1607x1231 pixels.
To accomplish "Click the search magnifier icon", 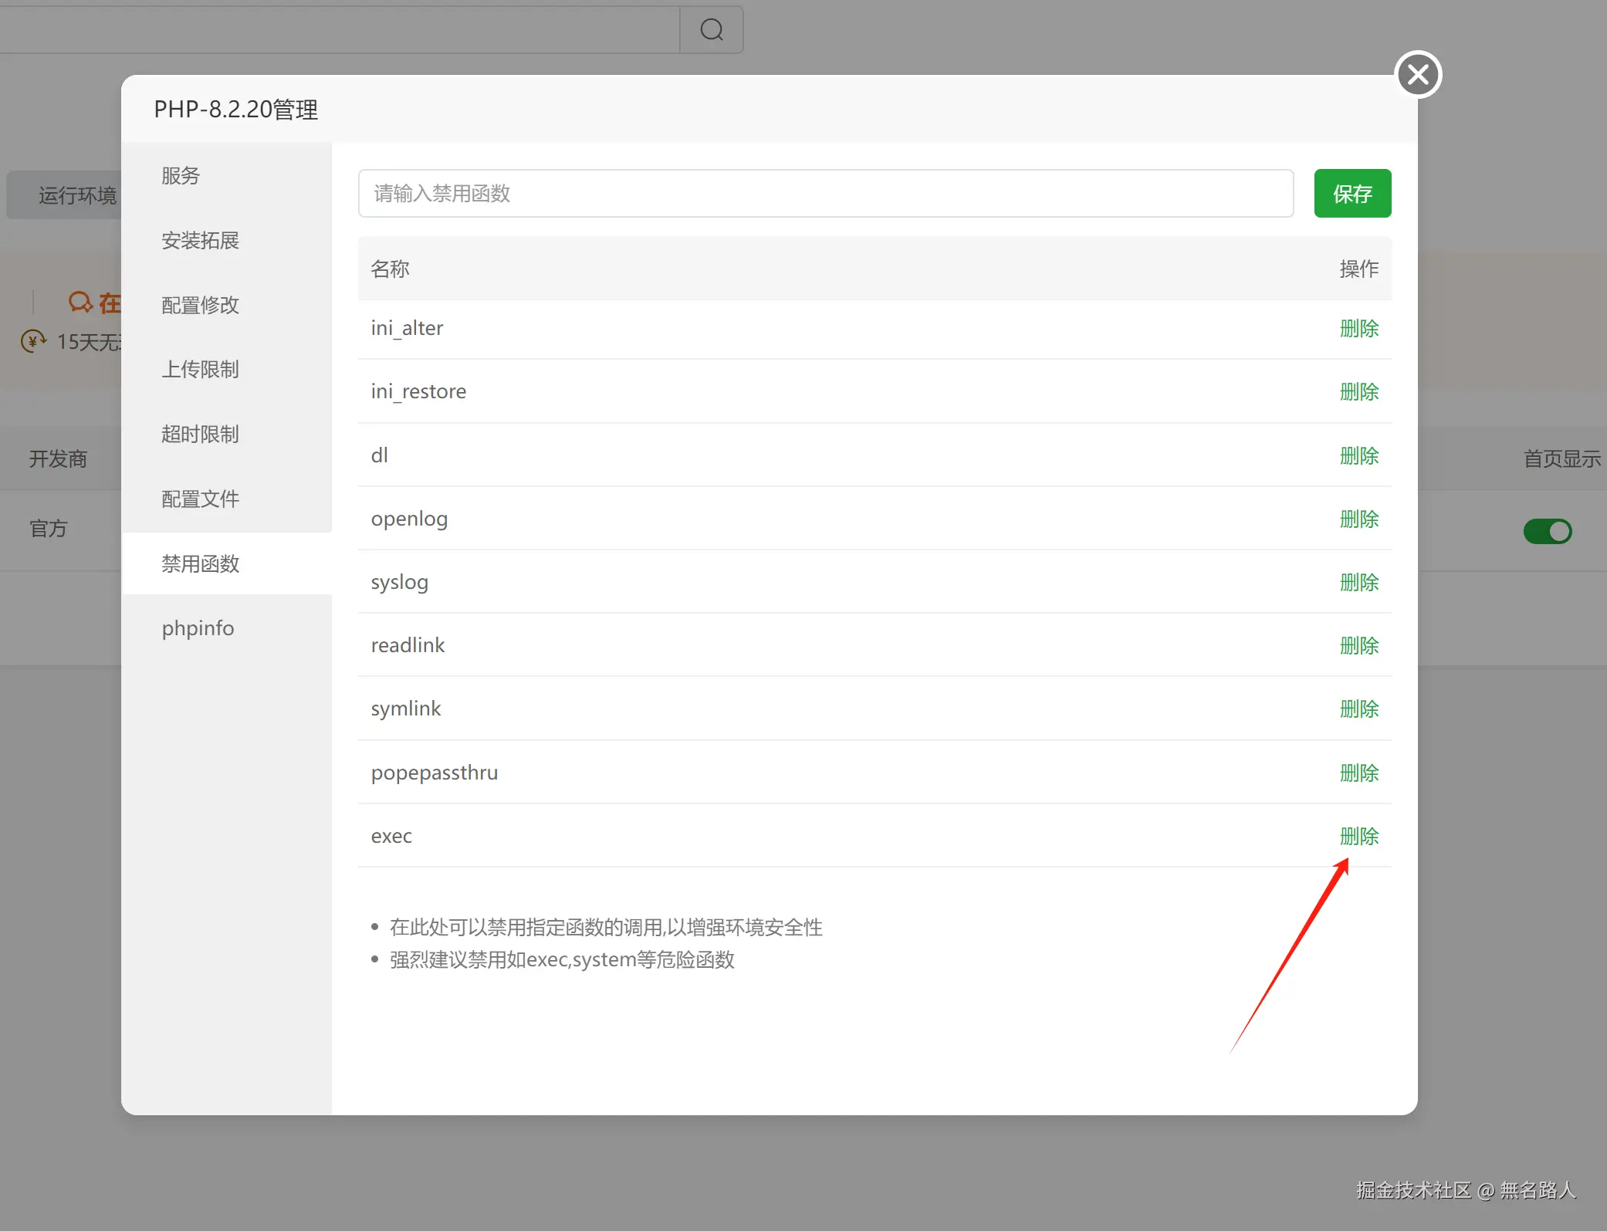I will point(711,30).
